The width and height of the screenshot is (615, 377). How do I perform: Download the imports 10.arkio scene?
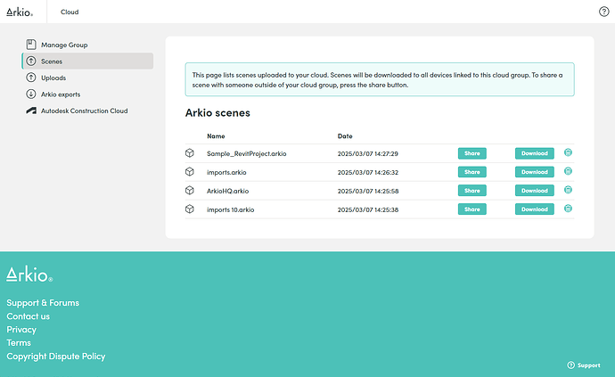pos(535,209)
